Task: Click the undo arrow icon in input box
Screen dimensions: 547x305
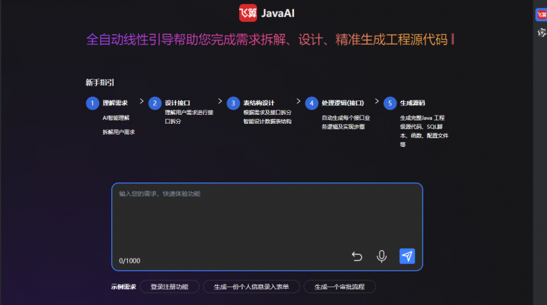Action: point(357,256)
